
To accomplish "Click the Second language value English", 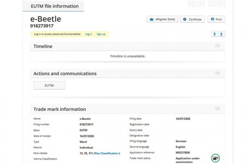I will 180,147.
